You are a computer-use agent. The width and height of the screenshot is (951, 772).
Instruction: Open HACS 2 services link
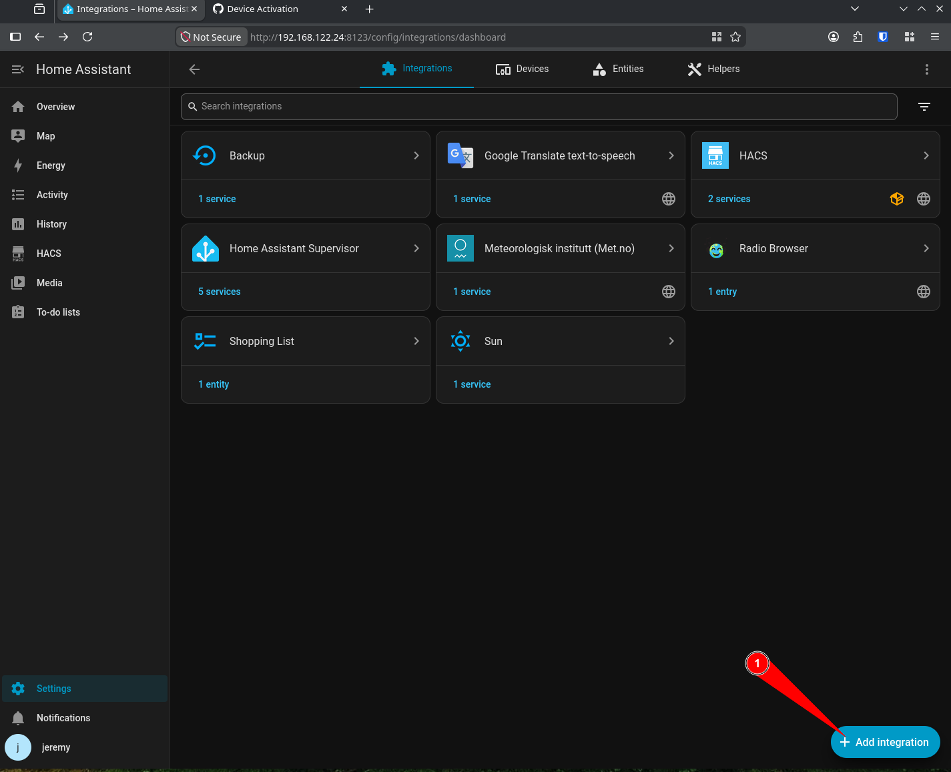click(729, 199)
